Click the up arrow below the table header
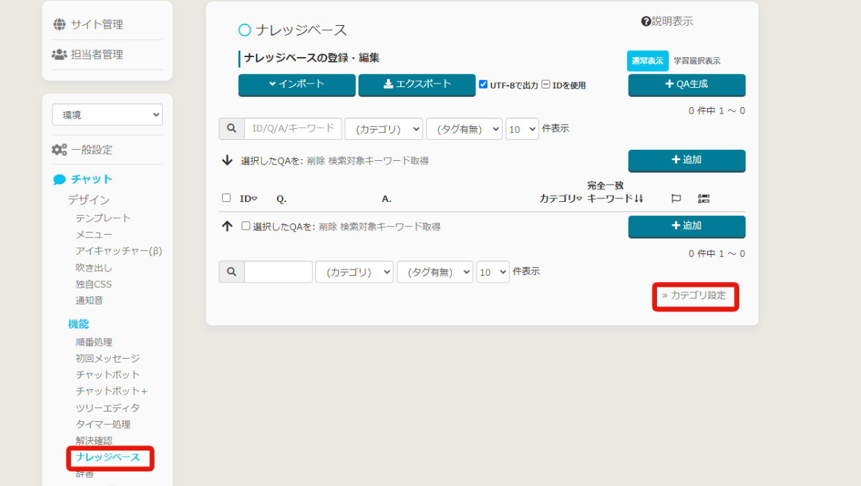The image size is (861, 486). coord(227,226)
